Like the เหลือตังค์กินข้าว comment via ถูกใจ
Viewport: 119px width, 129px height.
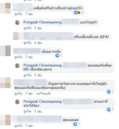[18, 14]
